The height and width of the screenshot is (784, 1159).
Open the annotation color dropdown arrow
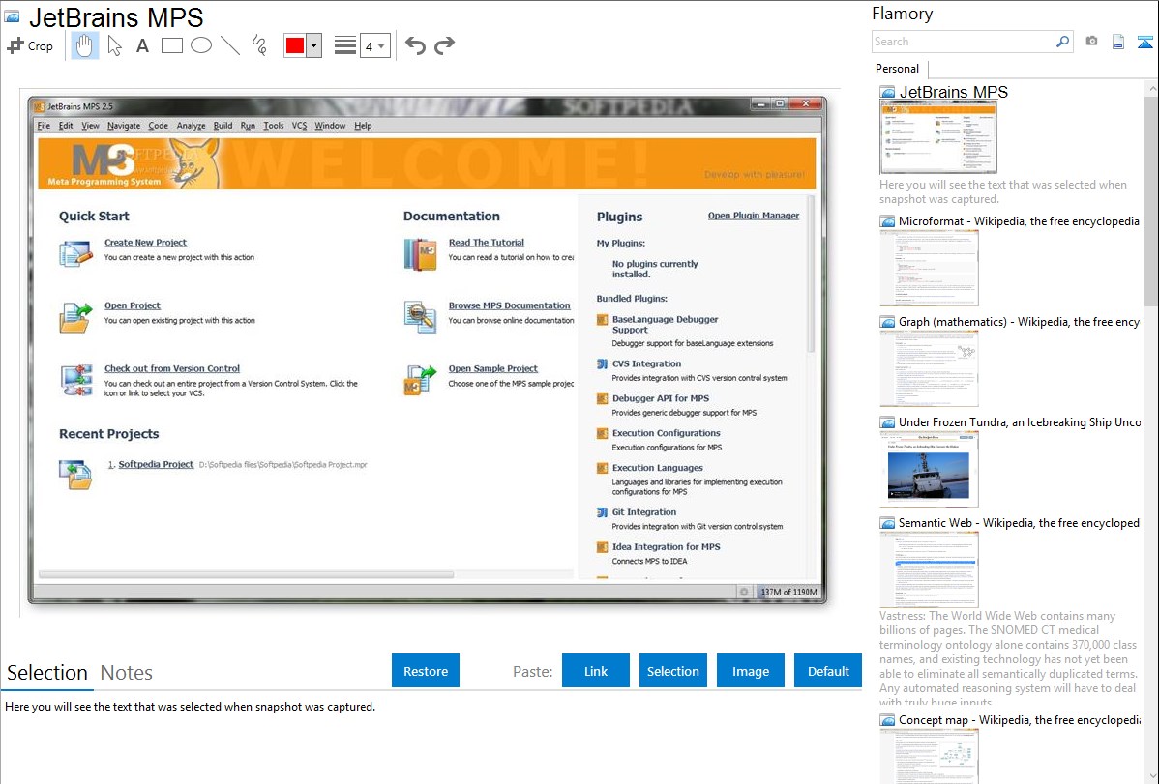[314, 45]
